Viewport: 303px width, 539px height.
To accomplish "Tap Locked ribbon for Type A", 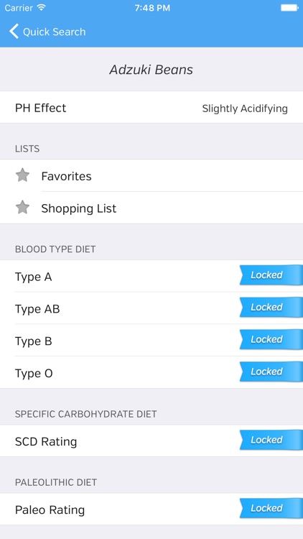I will 271,275.
